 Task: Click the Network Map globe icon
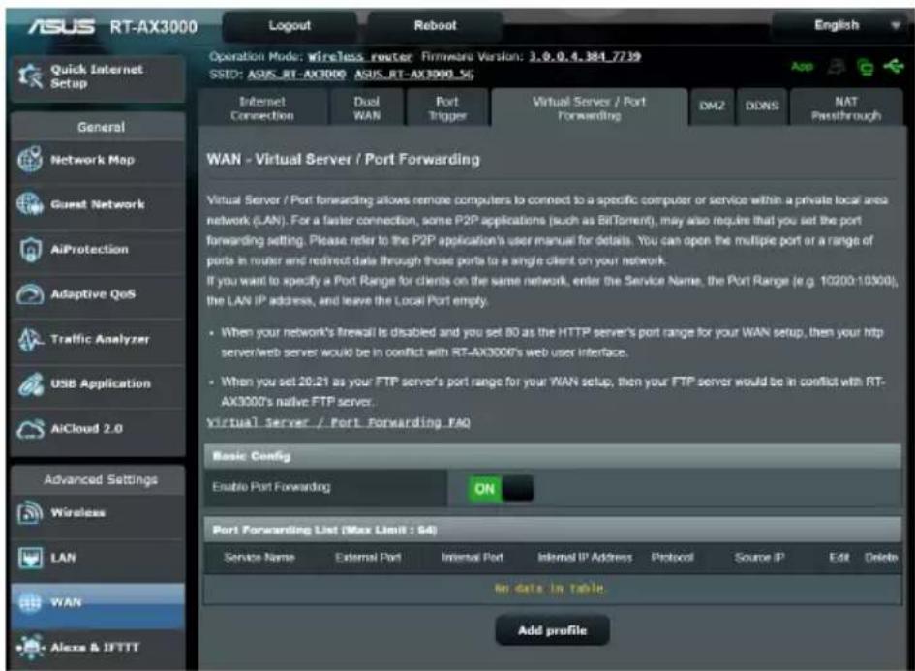(30, 160)
